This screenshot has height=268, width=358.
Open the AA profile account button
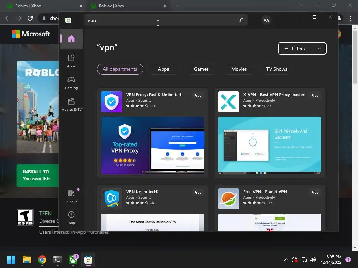tap(266, 20)
